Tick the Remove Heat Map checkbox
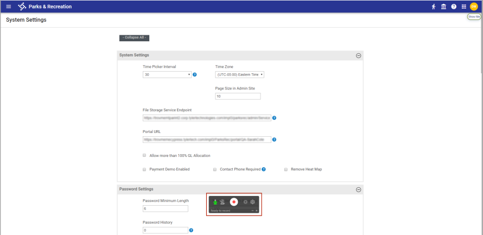 click(x=285, y=169)
